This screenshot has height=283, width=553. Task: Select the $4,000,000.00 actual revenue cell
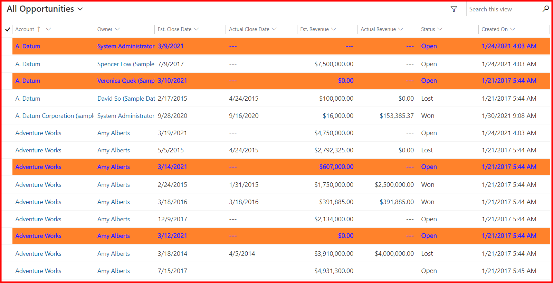394,254
